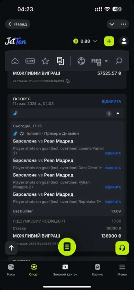The image size is (134, 290).
Task: Open the home icon in sports toolbar
Action: pyautogui.click(x=15, y=61)
